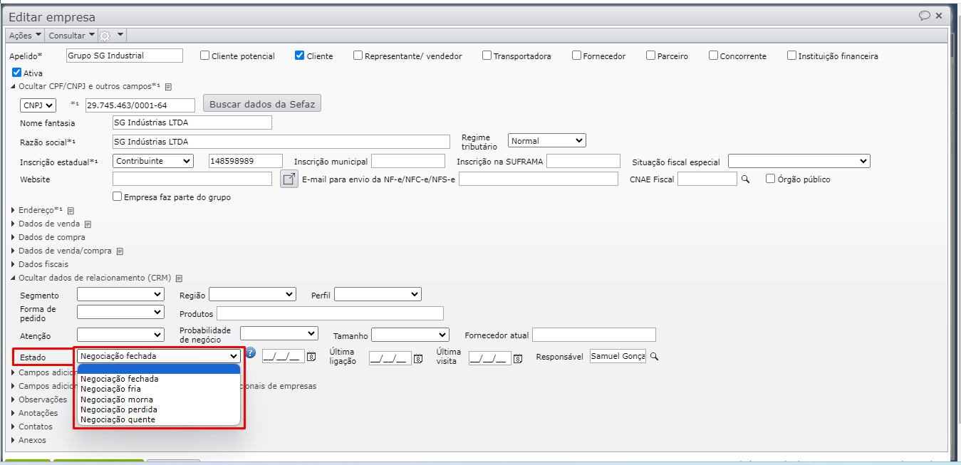
Task: Click note icon beside Endereço section
Action: pos(71,210)
